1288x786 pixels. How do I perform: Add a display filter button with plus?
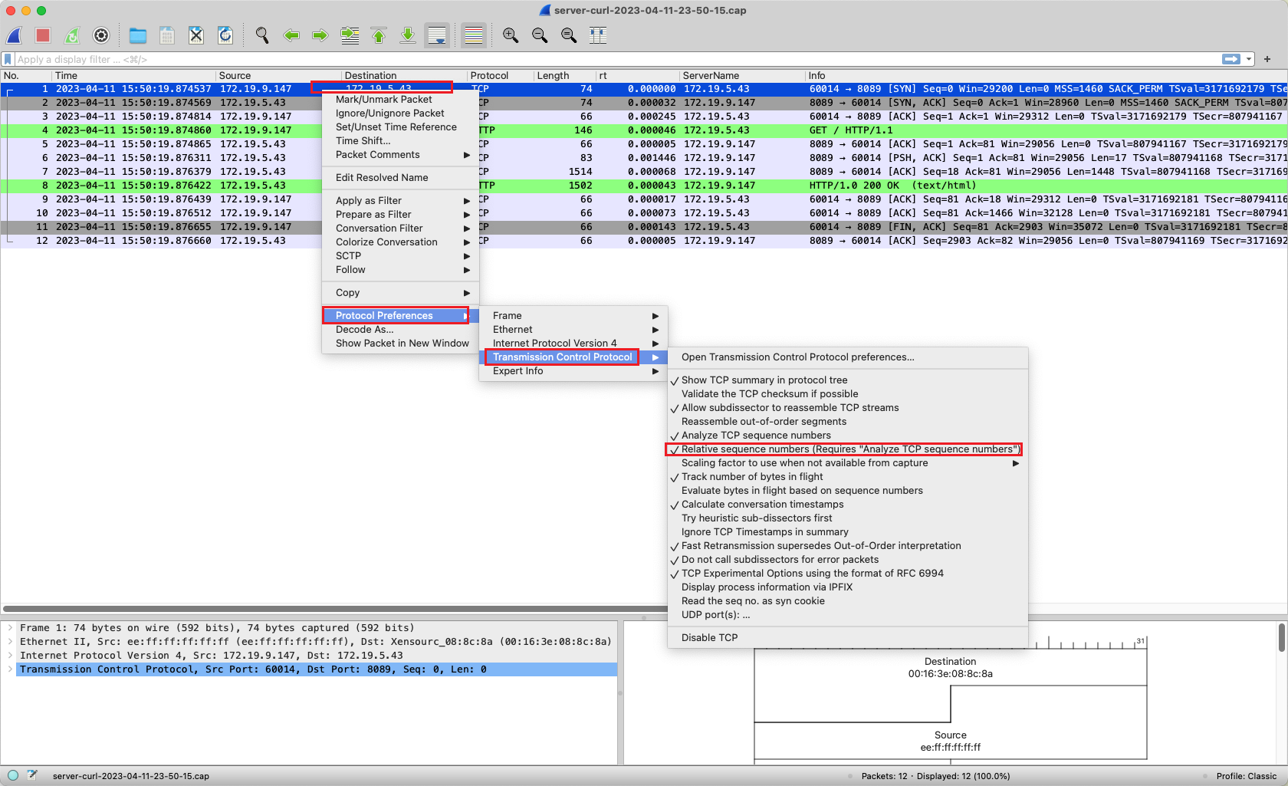[x=1267, y=59]
